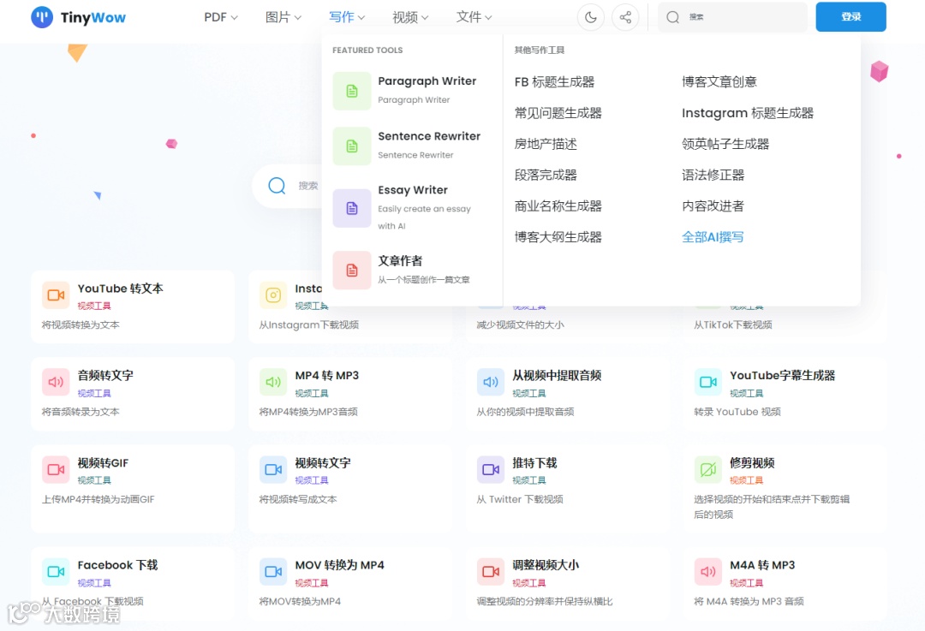This screenshot has height=631, width=925.
Task: Open 博客大纲生成器 writing tool
Action: [x=558, y=237]
